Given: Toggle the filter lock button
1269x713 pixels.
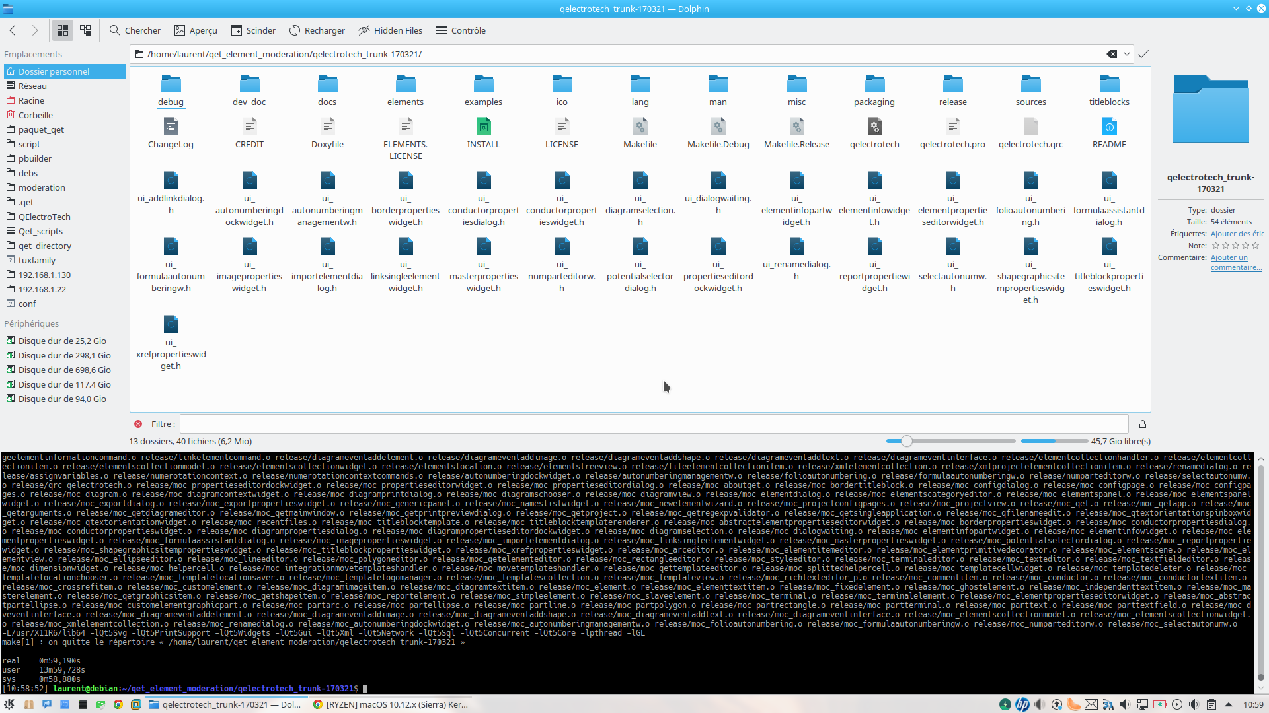Looking at the screenshot, I should [x=1142, y=424].
